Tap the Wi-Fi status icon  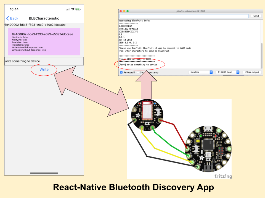coord(72,9)
